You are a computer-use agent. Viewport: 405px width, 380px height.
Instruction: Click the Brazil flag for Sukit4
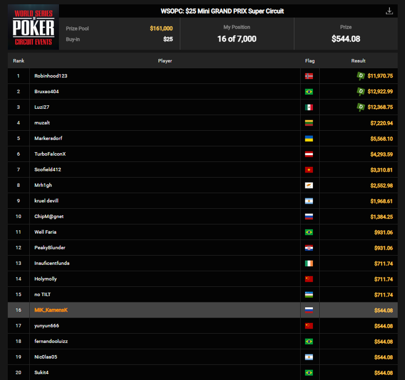tap(309, 372)
